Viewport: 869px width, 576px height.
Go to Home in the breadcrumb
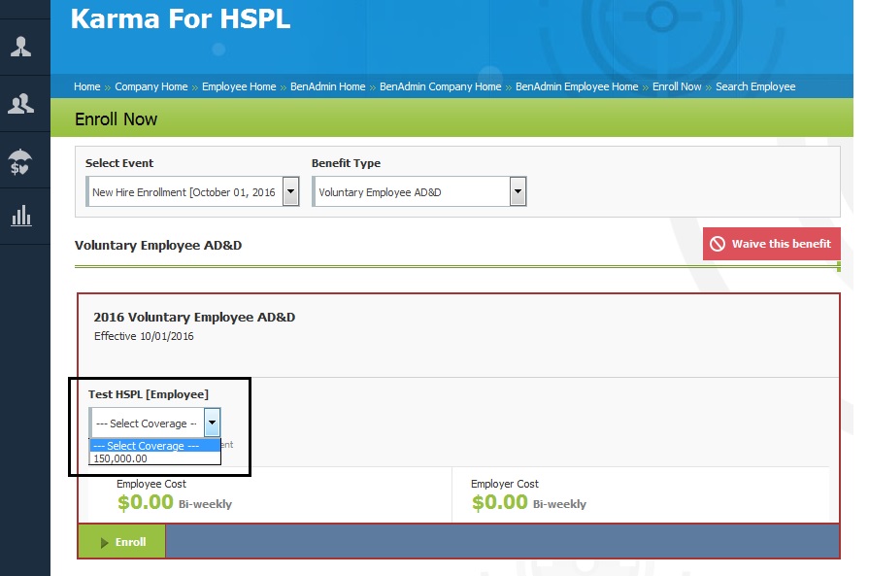pyautogui.click(x=86, y=86)
